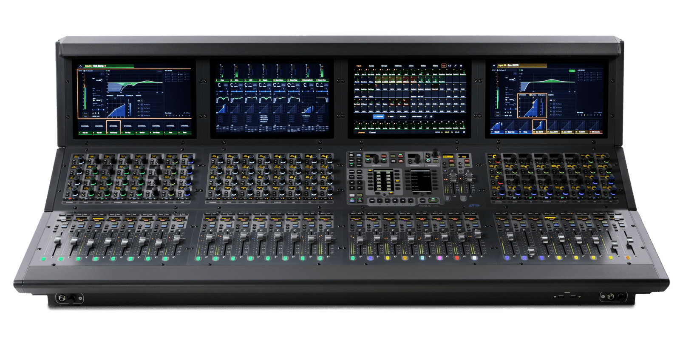This screenshot has height=341, width=680.
Task: Tap the right mute groups display in master section
Action: coord(421,180)
